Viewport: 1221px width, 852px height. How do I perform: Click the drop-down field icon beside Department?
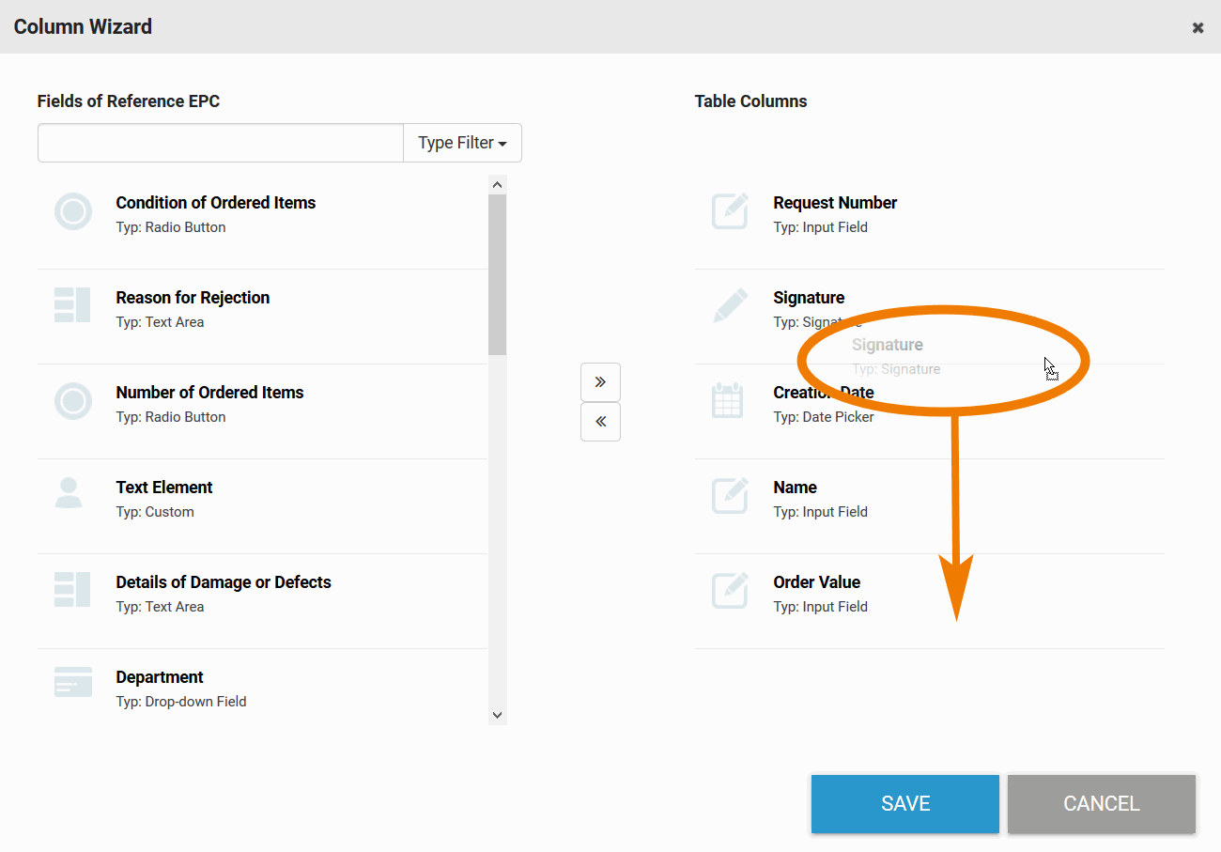pos(73,683)
